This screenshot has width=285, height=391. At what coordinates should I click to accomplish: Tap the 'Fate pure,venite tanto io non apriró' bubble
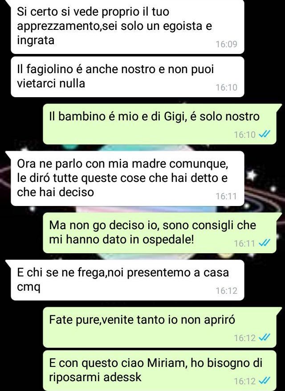point(159,327)
